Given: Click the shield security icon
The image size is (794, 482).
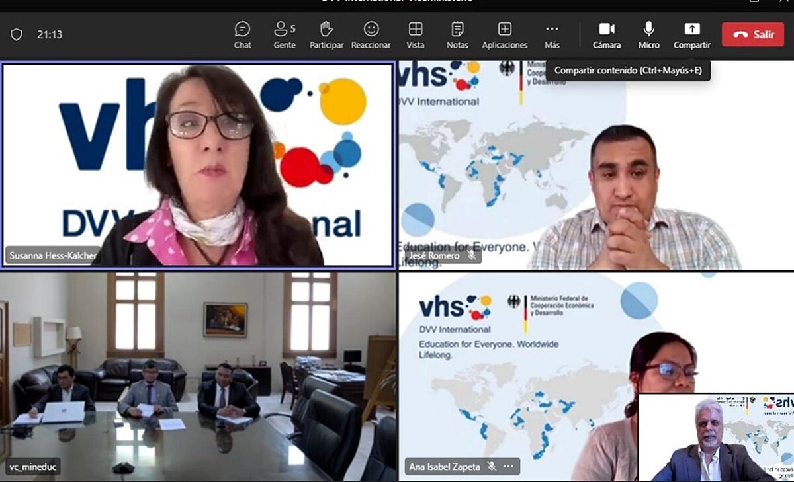Looking at the screenshot, I should click(x=17, y=34).
